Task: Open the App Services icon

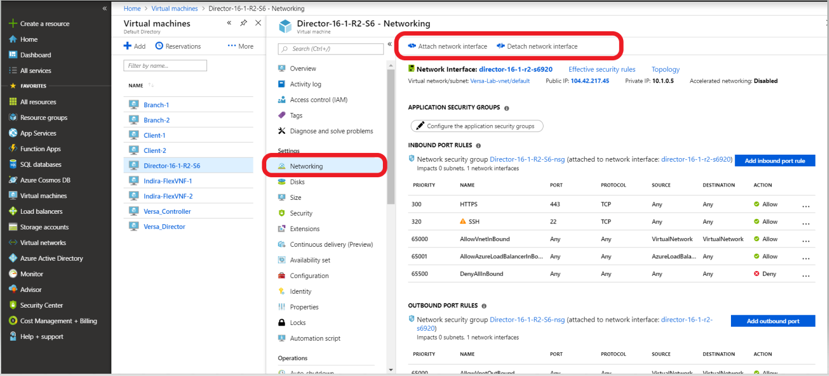Action: click(x=13, y=133)
